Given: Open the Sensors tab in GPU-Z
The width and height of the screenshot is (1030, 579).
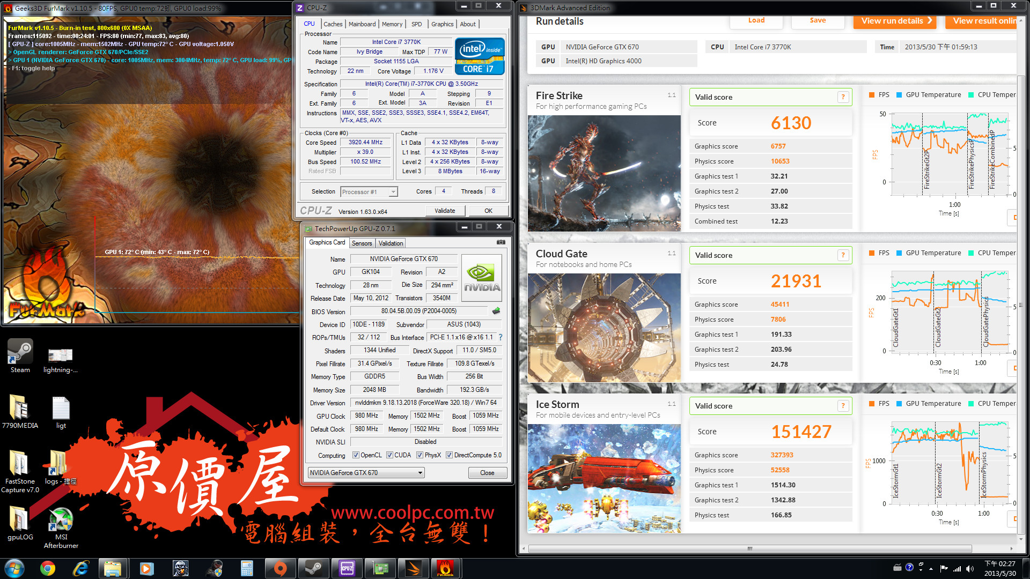Looking at the screenshot, I should pyautogui.click(x=362, y=243).
